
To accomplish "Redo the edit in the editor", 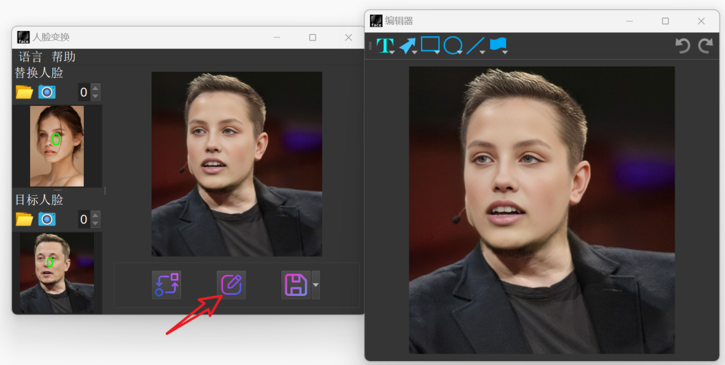I will pos(706,45).
